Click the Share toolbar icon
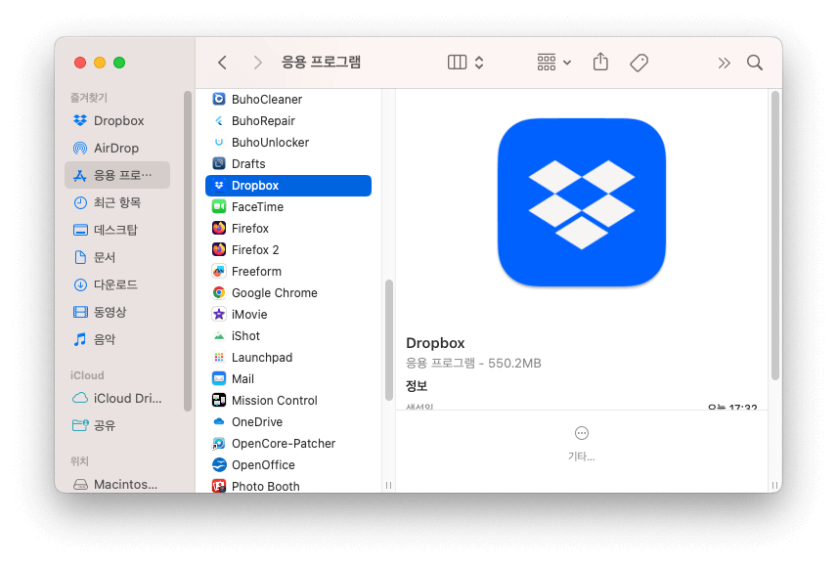Viewport: 837px width, 565px height. [x=600, y=62]
